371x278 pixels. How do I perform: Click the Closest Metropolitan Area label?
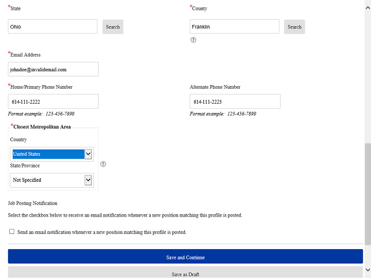point(42,127)
